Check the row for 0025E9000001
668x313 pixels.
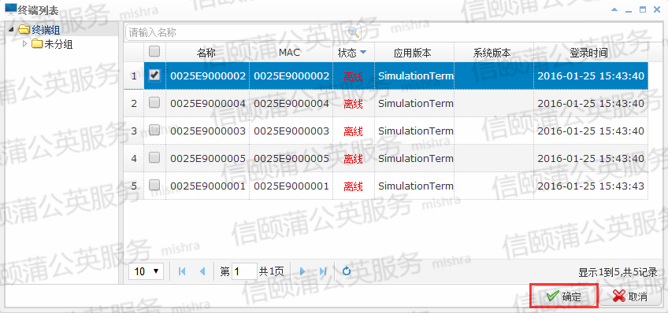(x=154, y=186)
